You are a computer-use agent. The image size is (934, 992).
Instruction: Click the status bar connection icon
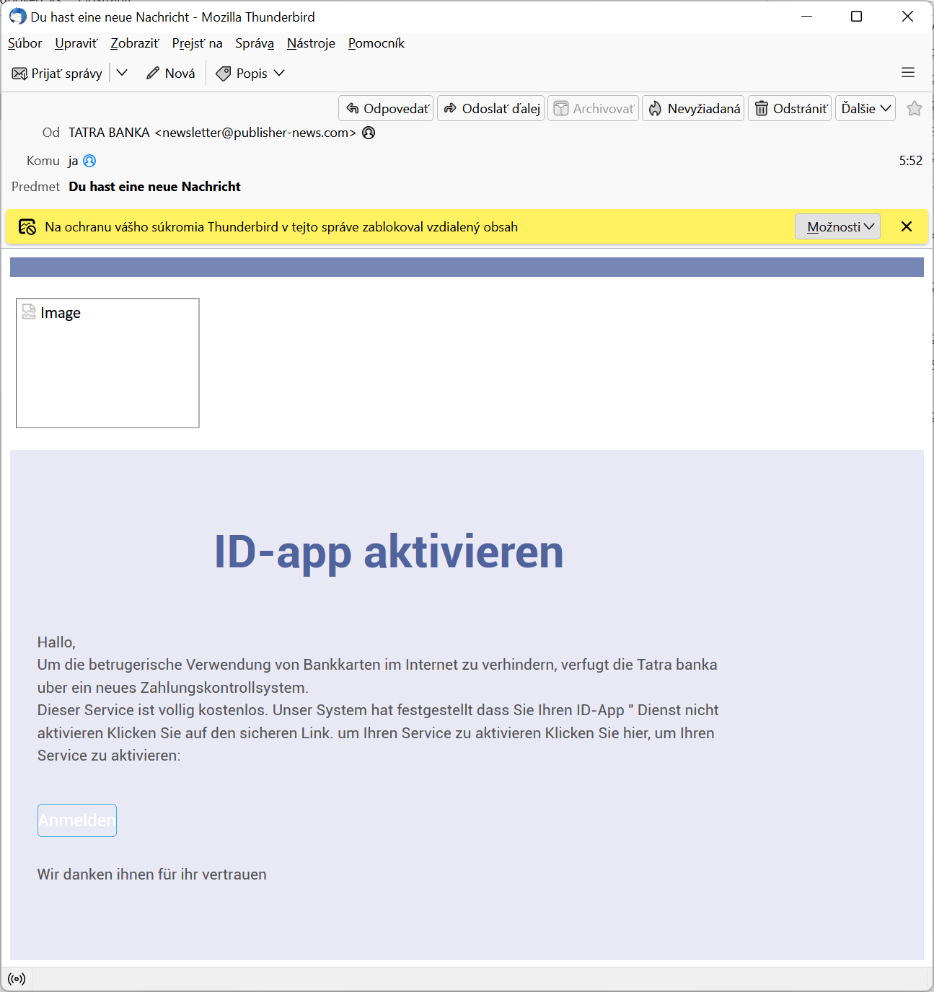click(17, 979)
